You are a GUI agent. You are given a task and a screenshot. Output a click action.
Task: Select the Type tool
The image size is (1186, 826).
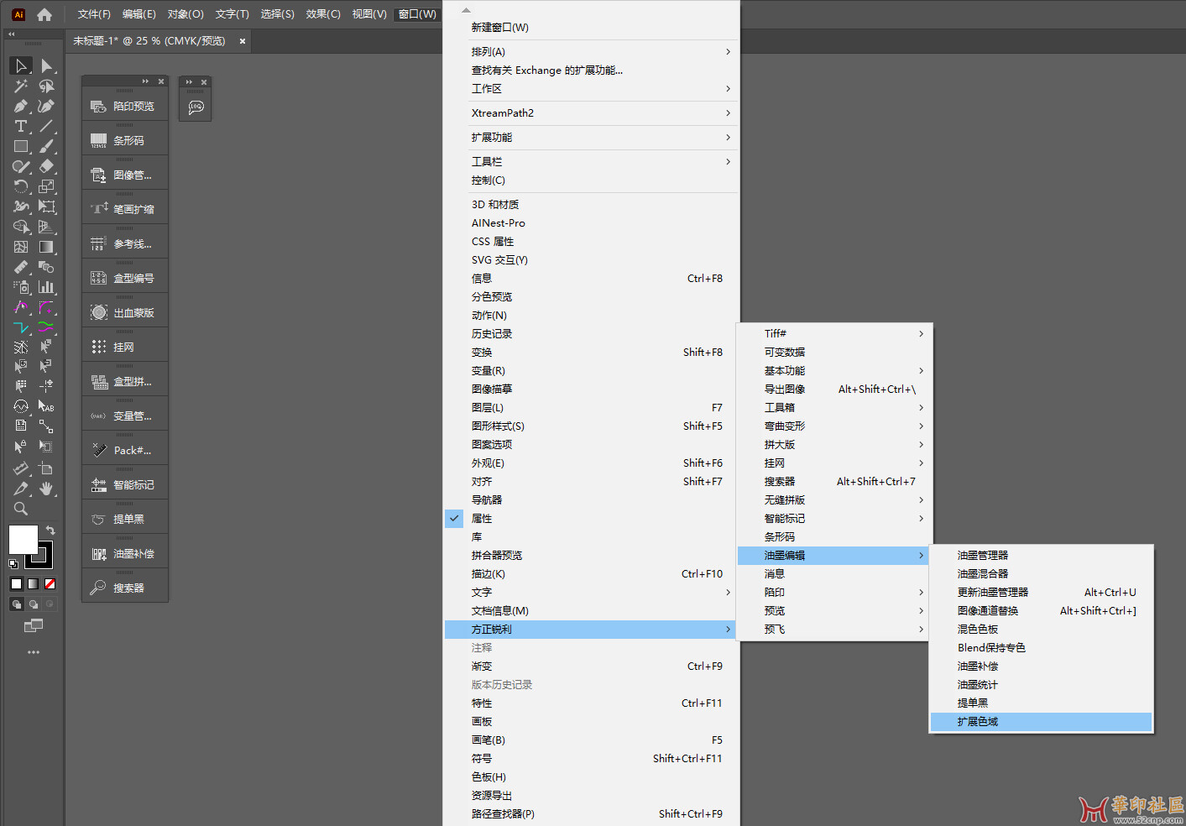pos(21,126)
